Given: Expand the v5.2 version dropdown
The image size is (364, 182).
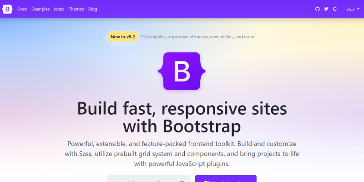Looking at the screenshot, I should click(353, 9).
